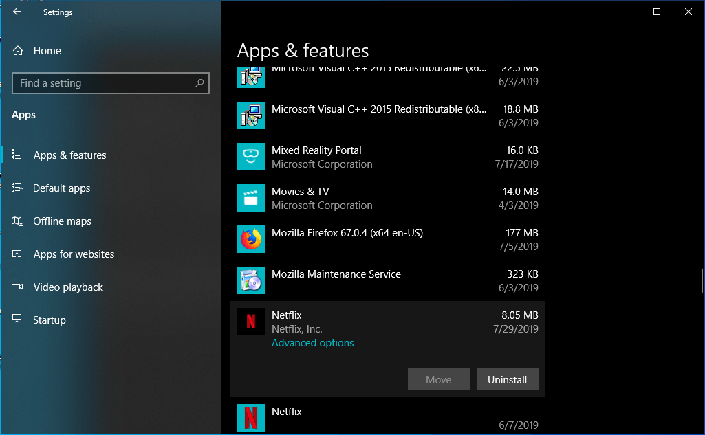Select the Mixed Reality Portal app icon
The image size is (705, 435).
[x=251, y=157]
